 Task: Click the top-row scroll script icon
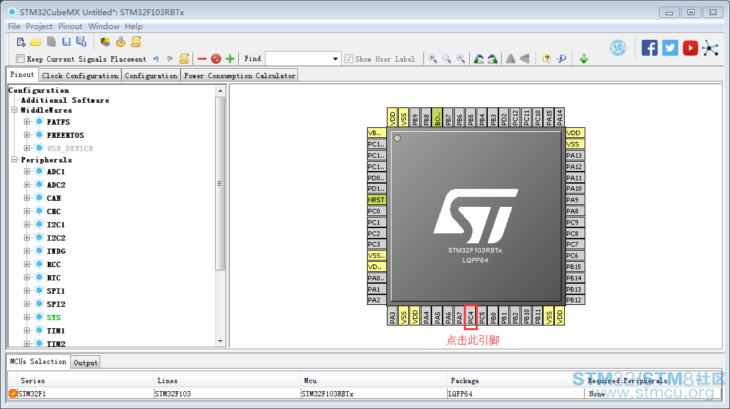(136, 42)
